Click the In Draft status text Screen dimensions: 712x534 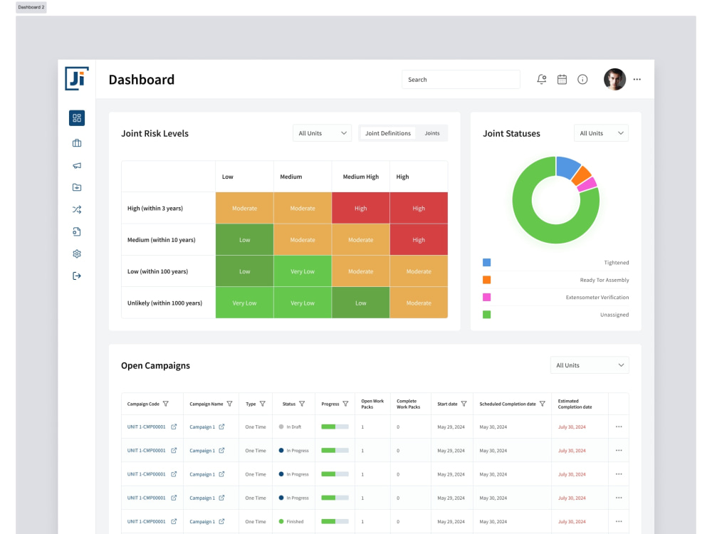click(294, 426)
